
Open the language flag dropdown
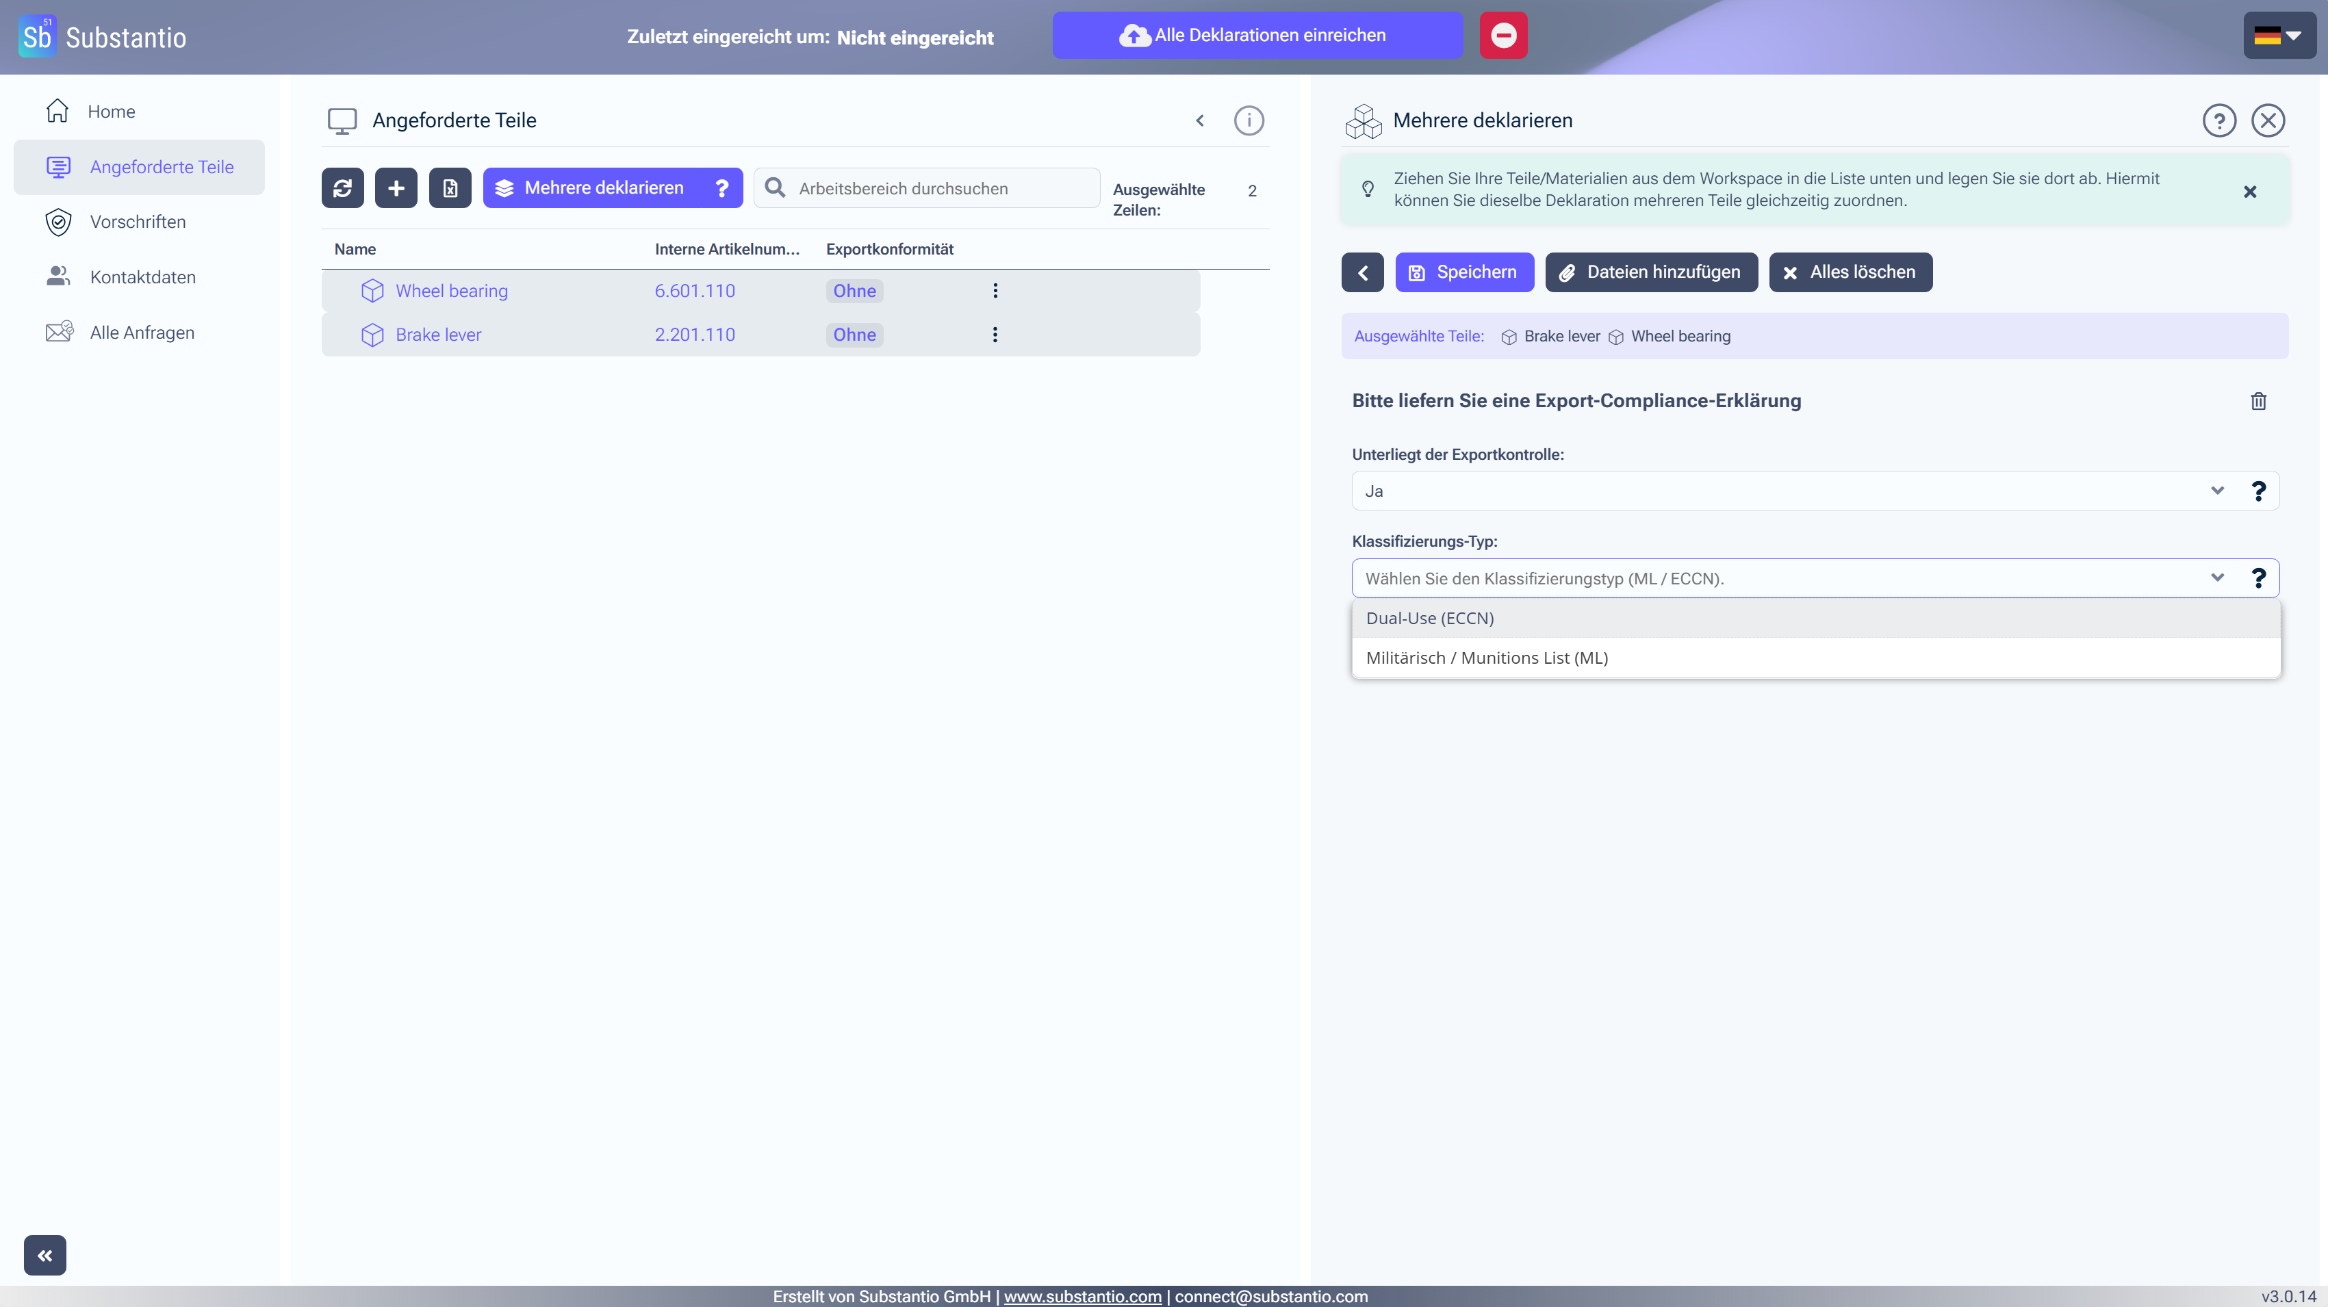(2278, 35)
